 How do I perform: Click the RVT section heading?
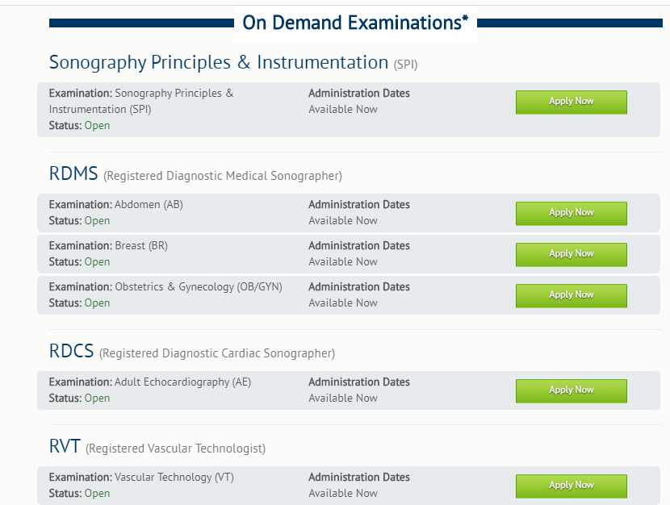(x=66, y=446)
